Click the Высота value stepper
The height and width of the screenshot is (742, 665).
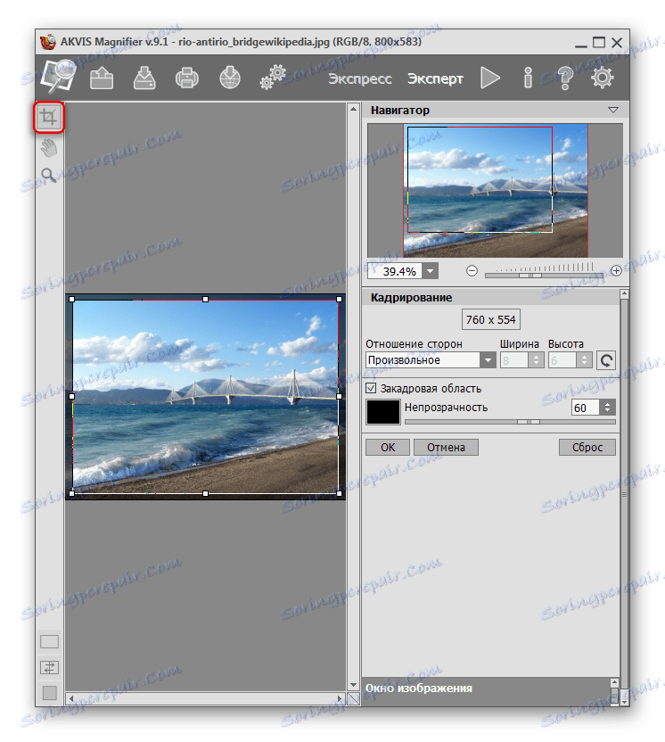pos(585,360)
